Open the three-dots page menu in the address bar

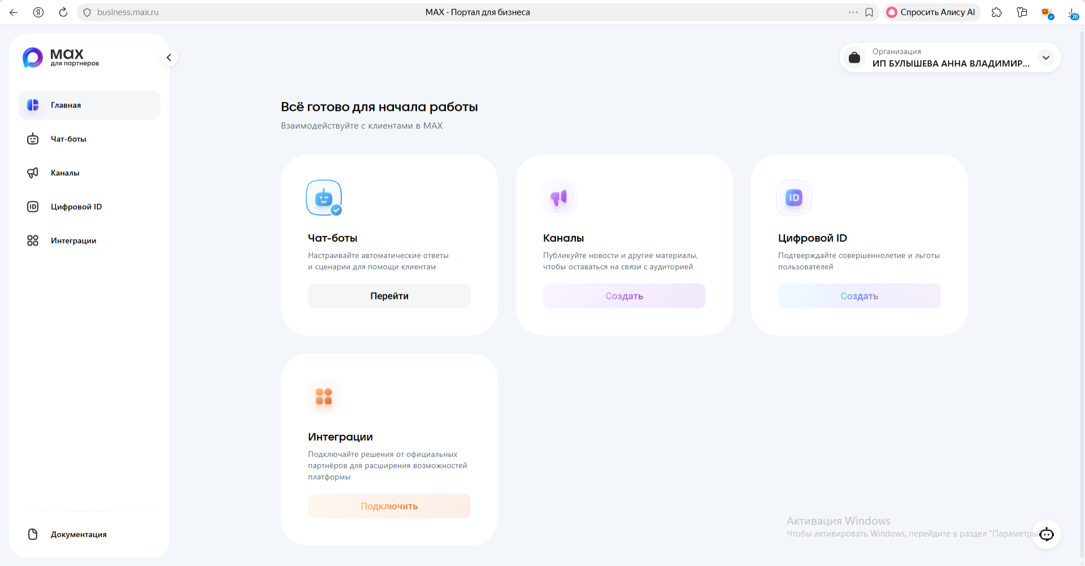pos(853,12)
